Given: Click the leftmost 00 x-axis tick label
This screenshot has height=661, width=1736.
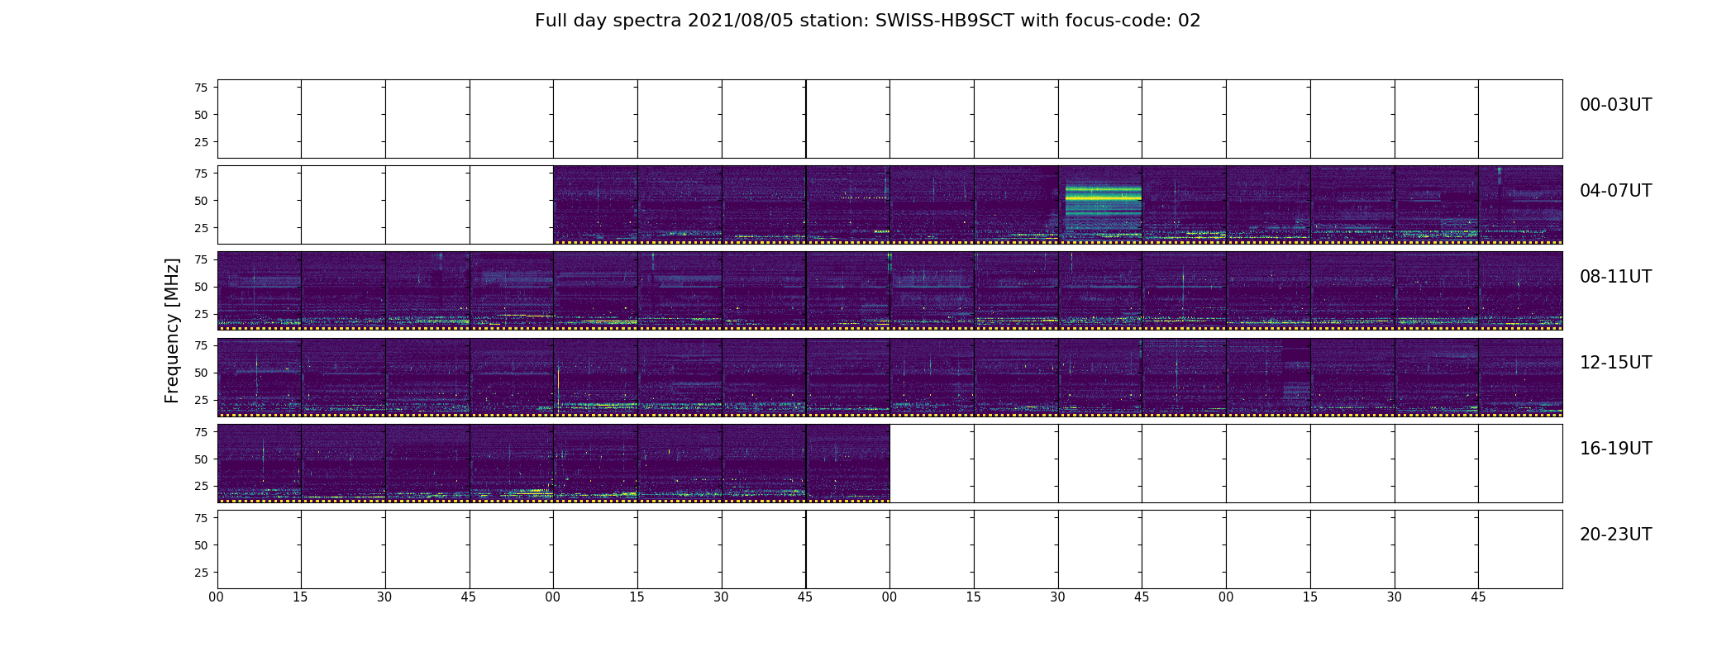Looking at the screenshot, I should pyautogui.click(x=217, y=597).
